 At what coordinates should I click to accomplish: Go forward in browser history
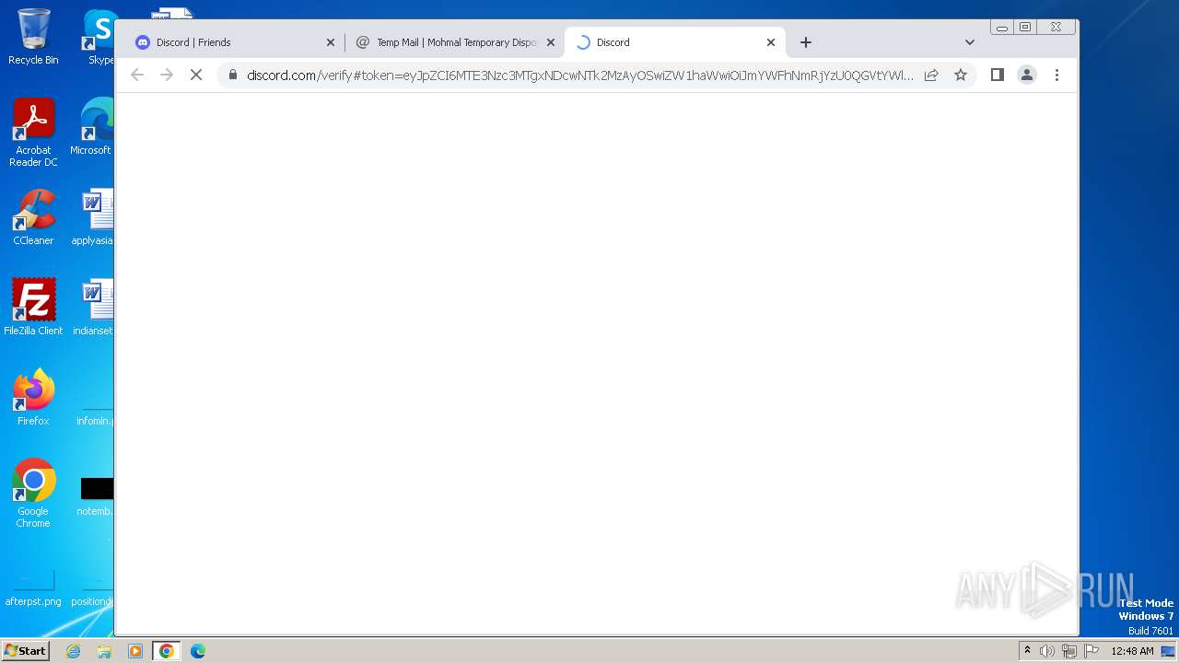point(167,75)
